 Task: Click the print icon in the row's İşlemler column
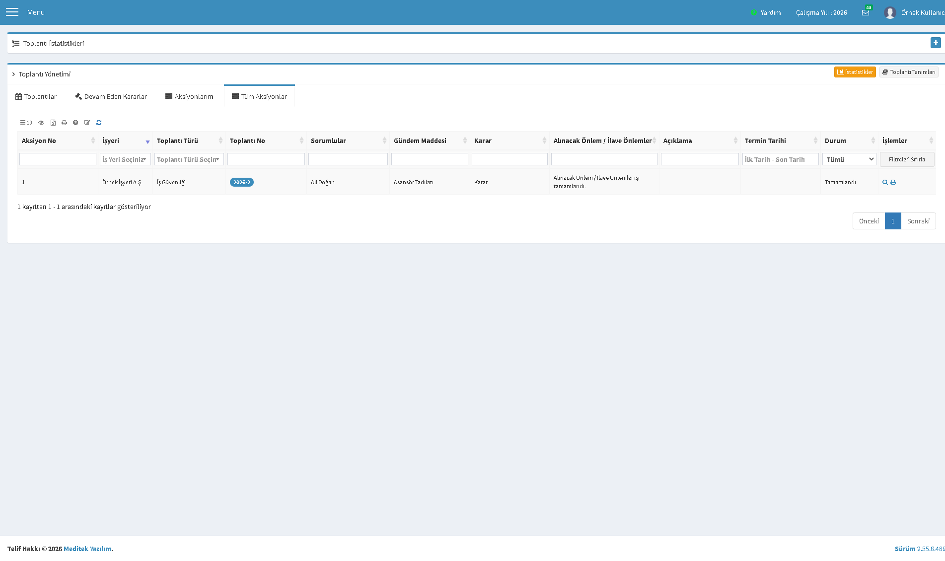click(x=893, y=182)
